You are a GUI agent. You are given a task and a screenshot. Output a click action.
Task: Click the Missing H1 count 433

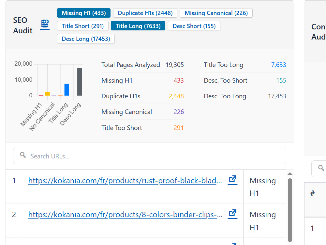tap(179, 80)
